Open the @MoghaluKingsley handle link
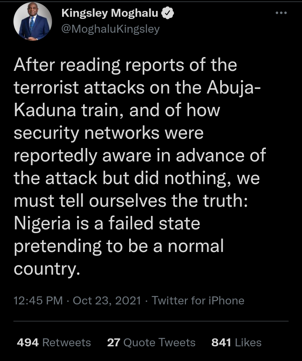Screen dimensions: 302x361 pyautogui.click(x=110, y=29)
